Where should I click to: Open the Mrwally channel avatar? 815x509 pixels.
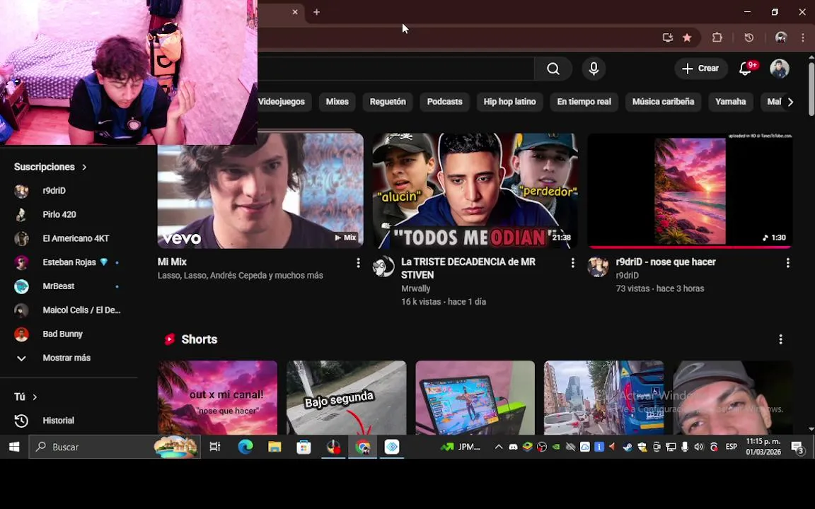point(383,267)
